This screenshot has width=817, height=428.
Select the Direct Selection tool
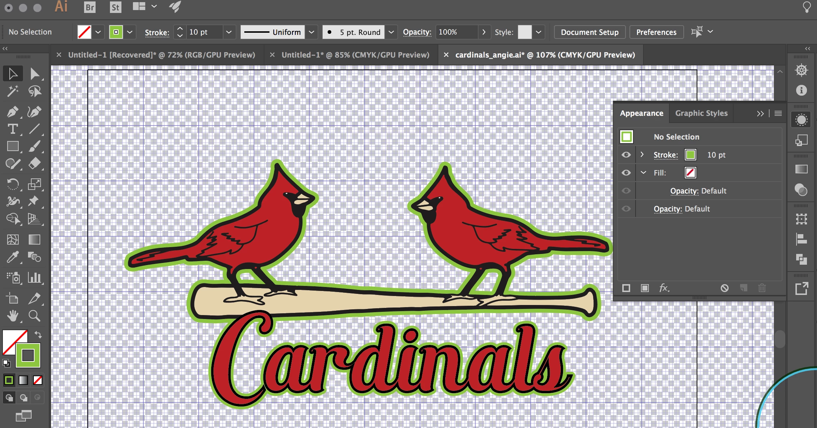click(x=34, y=74)
